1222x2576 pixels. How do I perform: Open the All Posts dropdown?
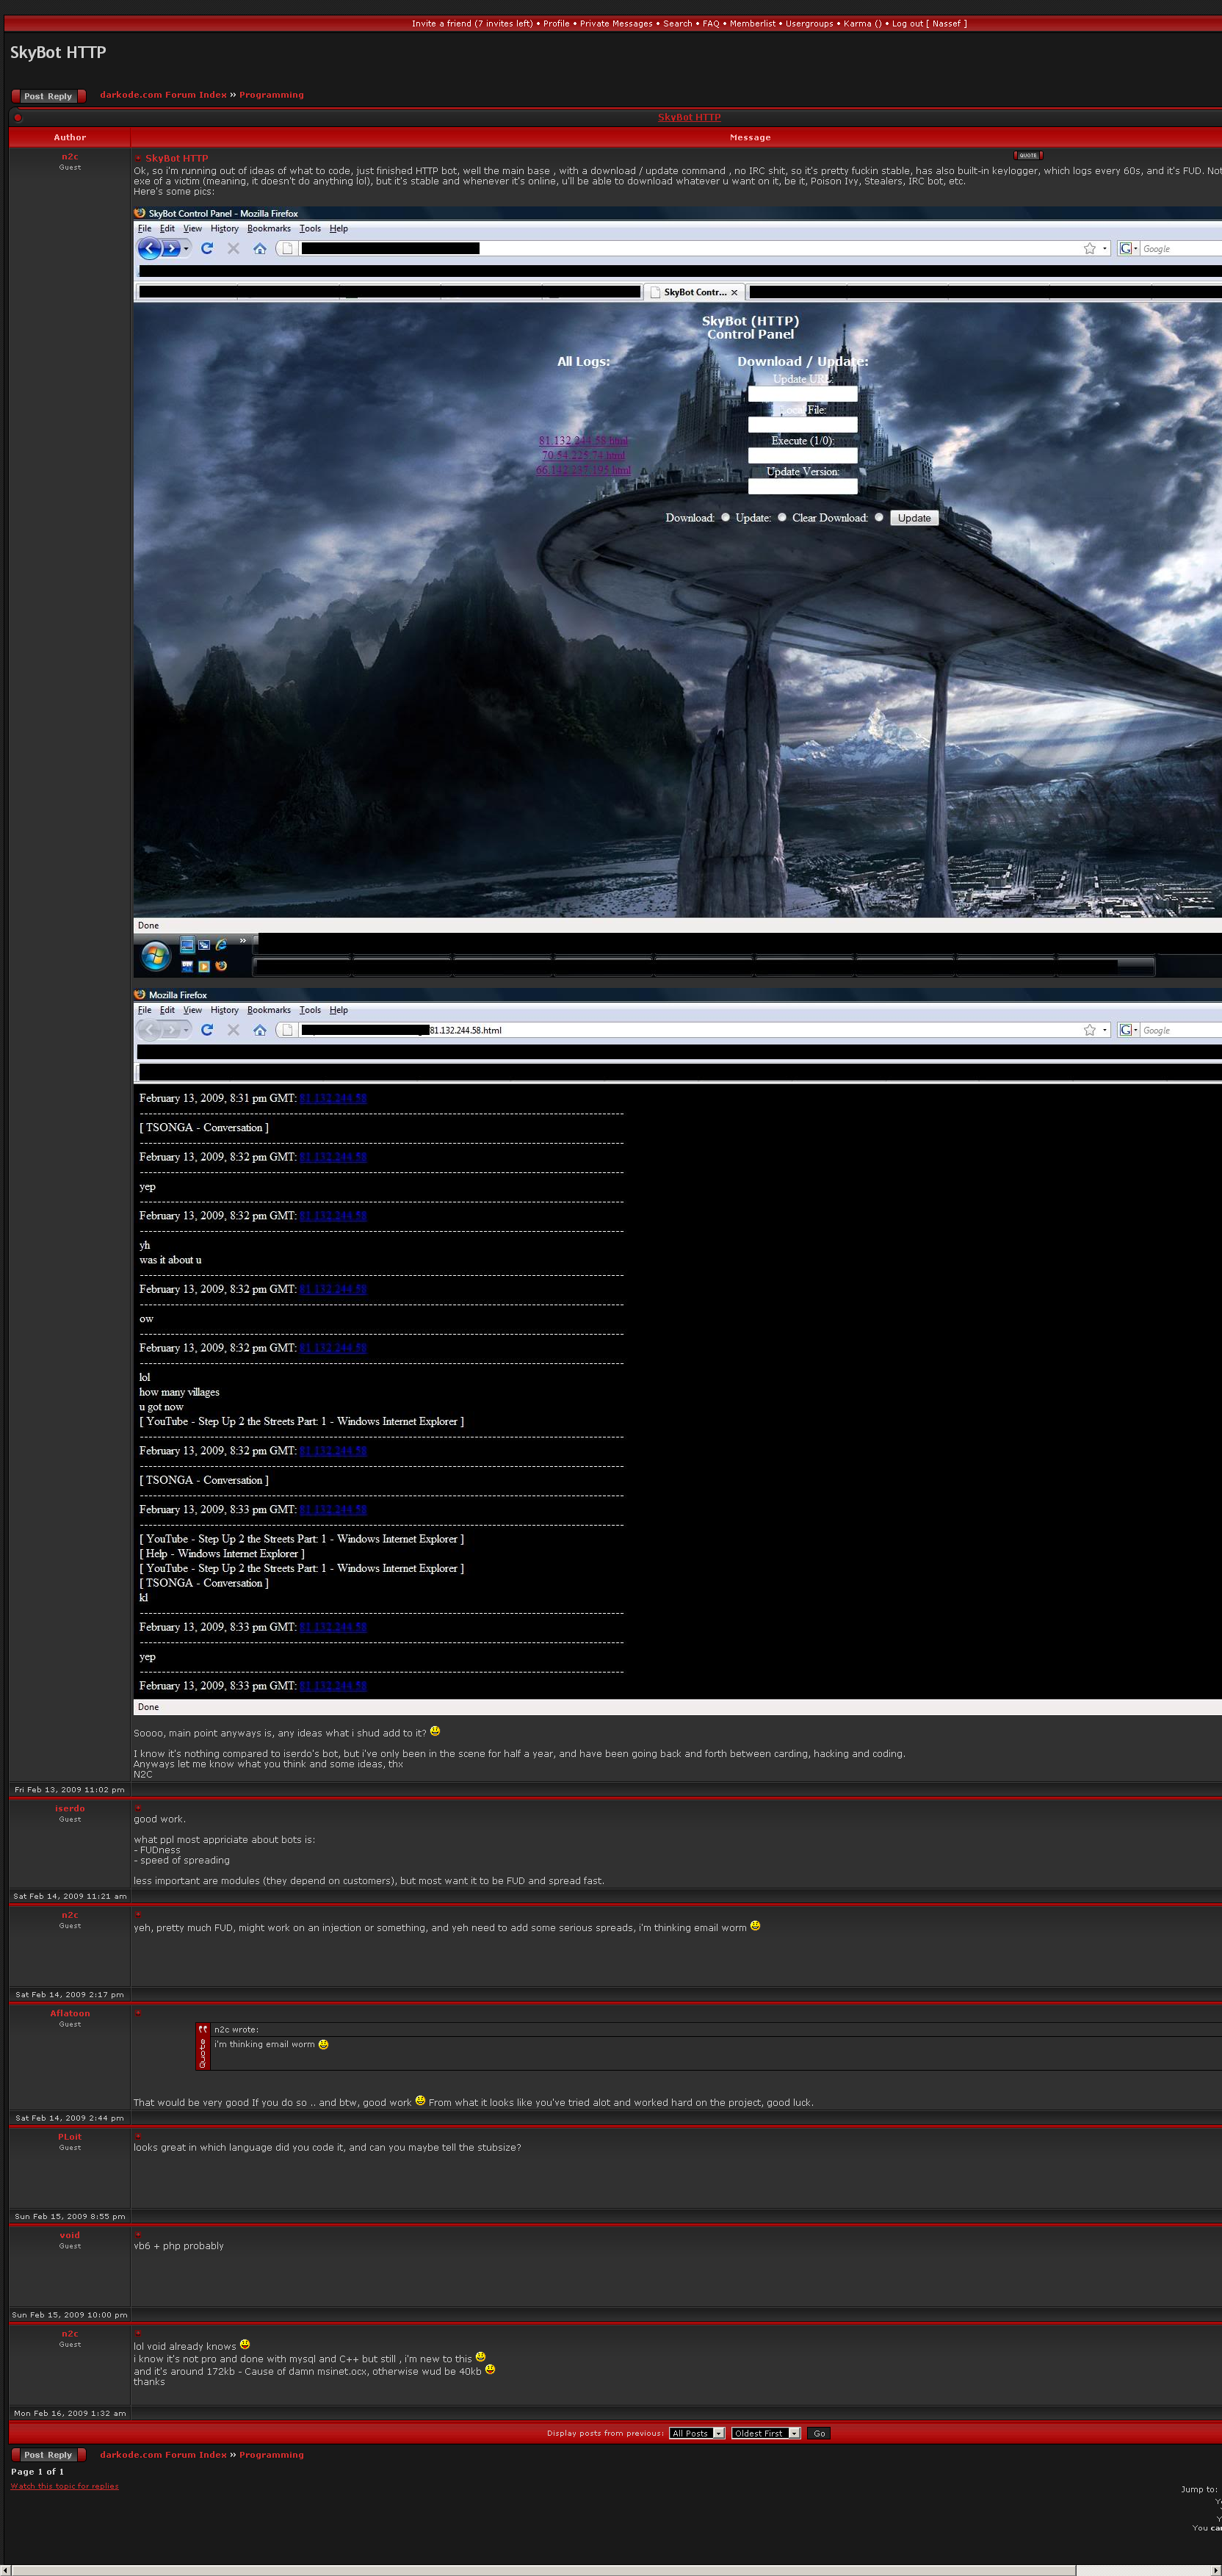(x=697, y=2433)
